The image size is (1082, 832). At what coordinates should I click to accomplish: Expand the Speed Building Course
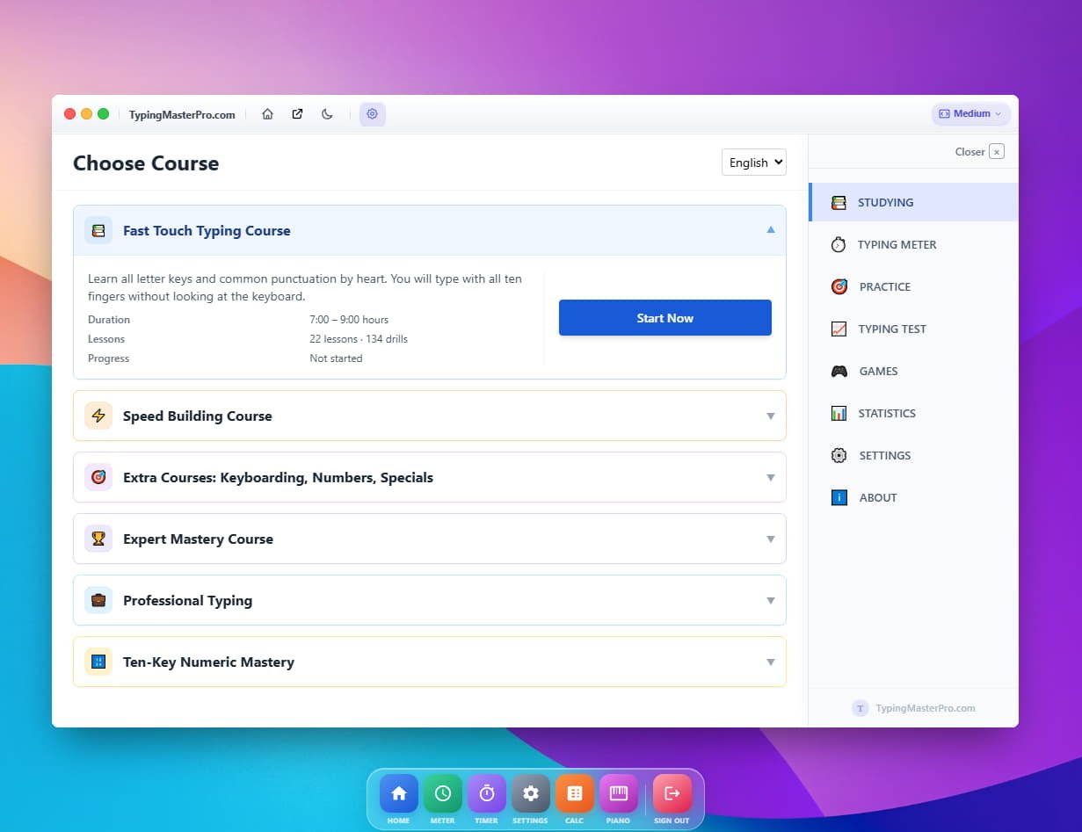tap(429, 416)
